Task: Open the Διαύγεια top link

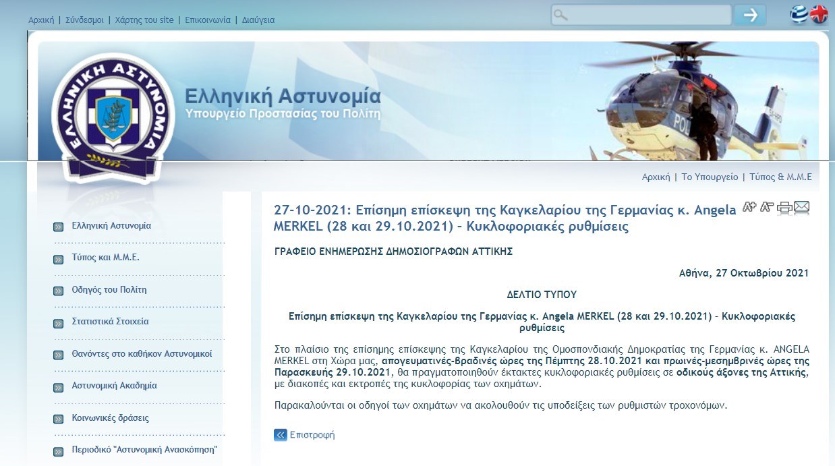Action: pos(258,20)
